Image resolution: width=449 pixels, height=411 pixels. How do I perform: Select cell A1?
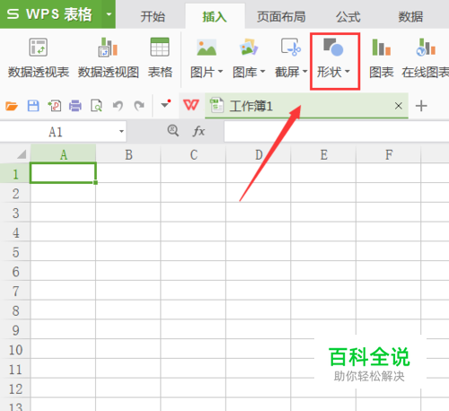click(63, 173)
